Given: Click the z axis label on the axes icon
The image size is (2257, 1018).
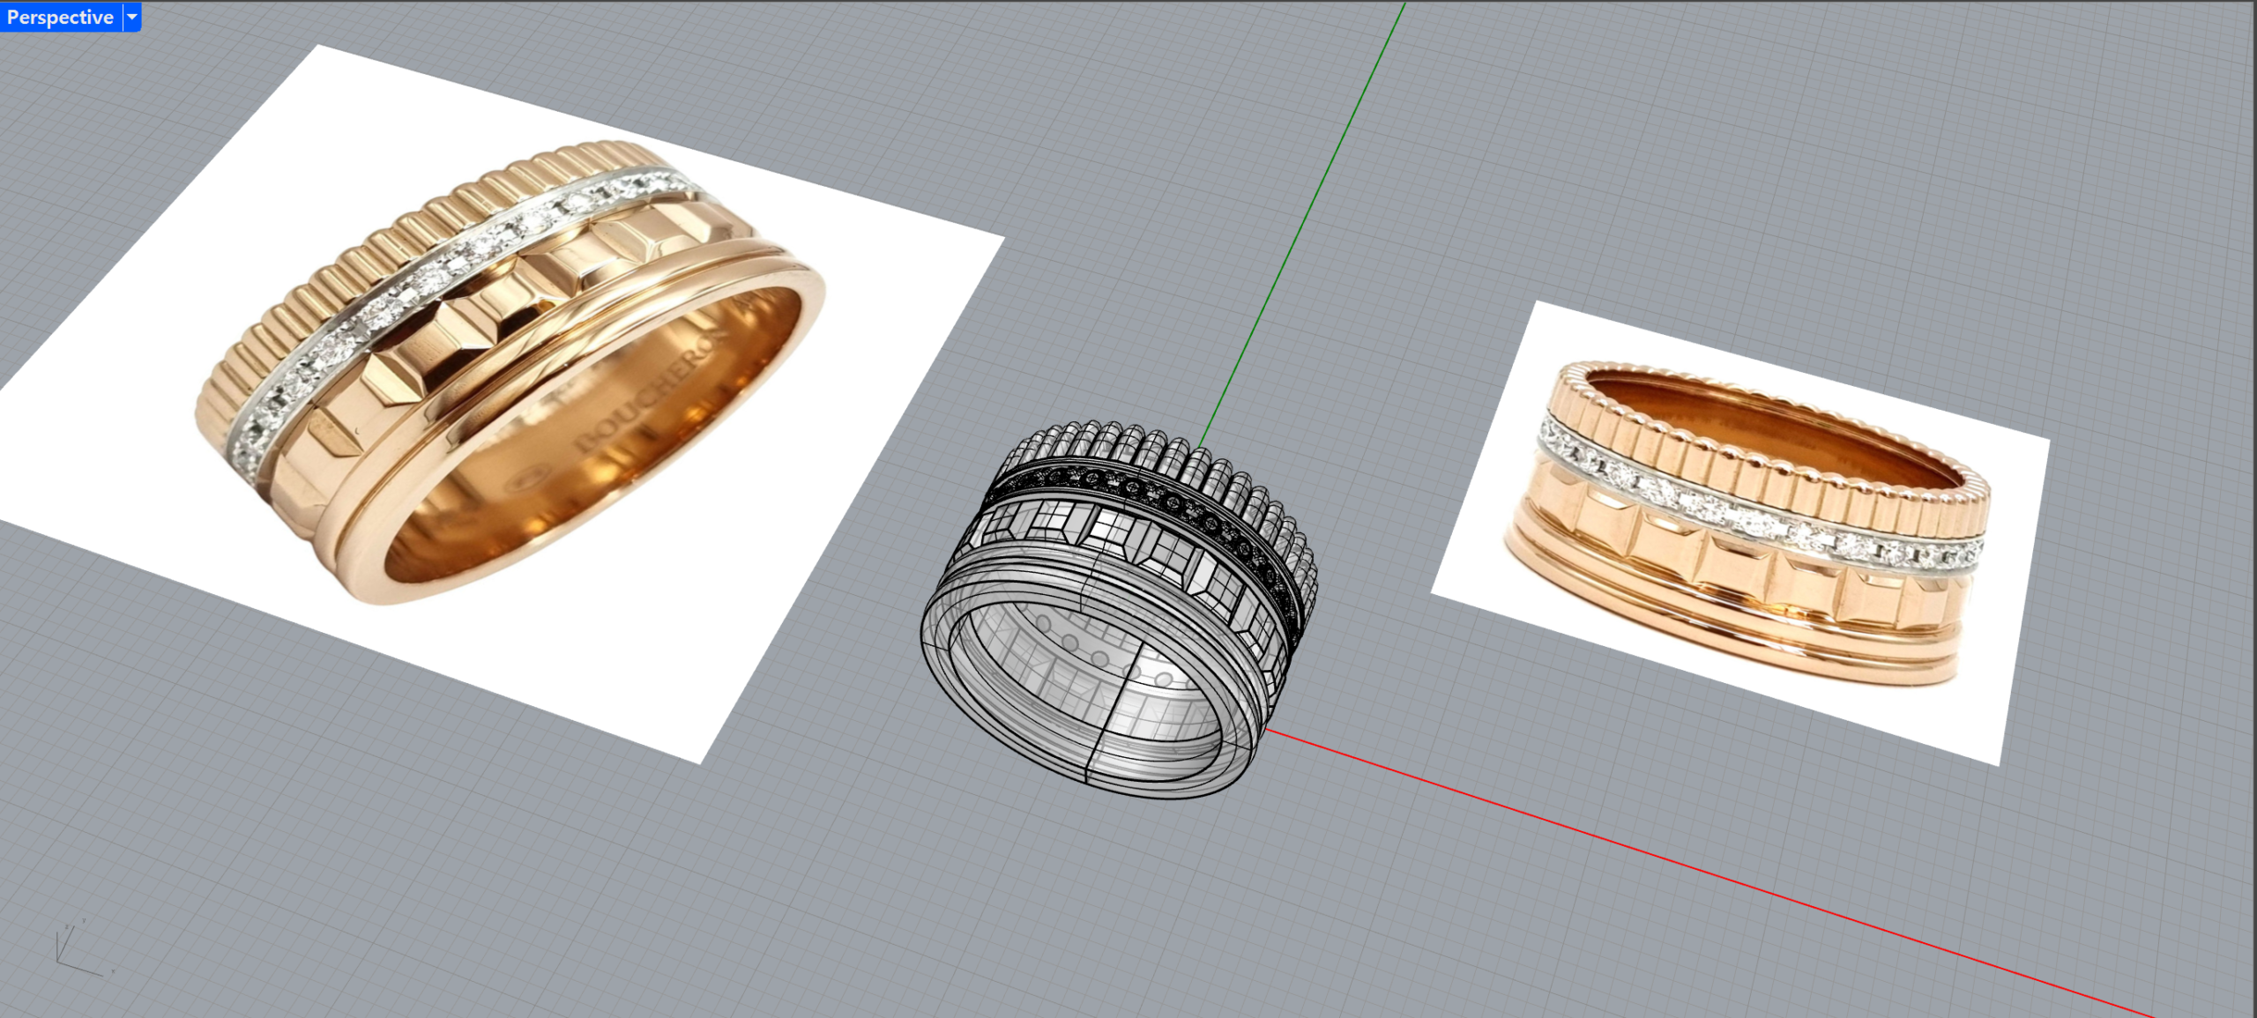Looking at the screenshot, I should click(x=67, y=927).
